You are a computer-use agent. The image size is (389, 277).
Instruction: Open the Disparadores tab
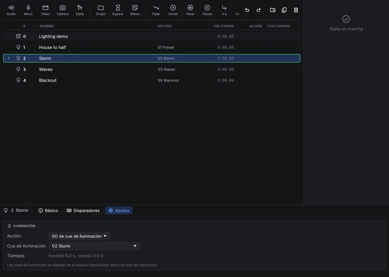(x=83, y=210)
